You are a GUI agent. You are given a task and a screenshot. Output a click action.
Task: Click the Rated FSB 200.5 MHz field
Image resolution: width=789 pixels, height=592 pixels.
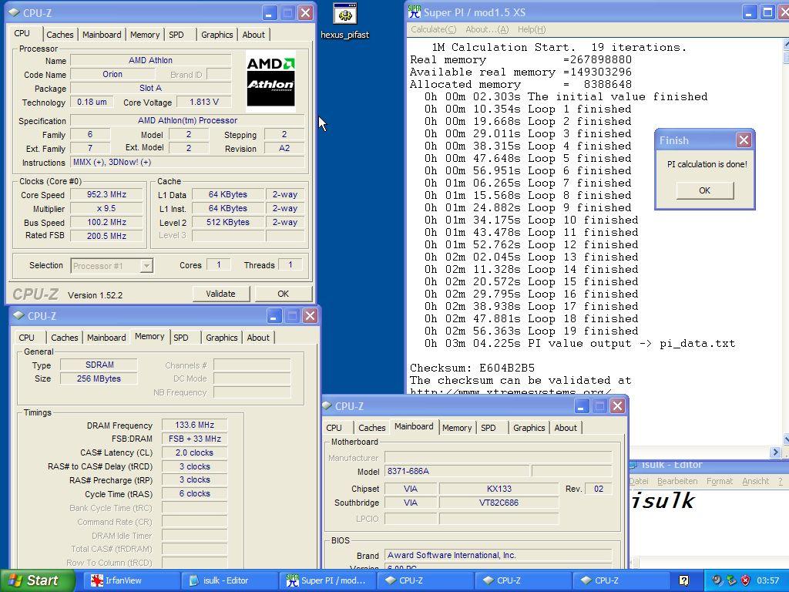(x=106, y=236)
